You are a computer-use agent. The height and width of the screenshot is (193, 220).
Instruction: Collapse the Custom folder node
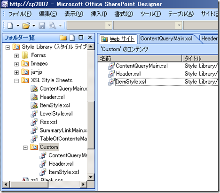click(x=25, y=147)
